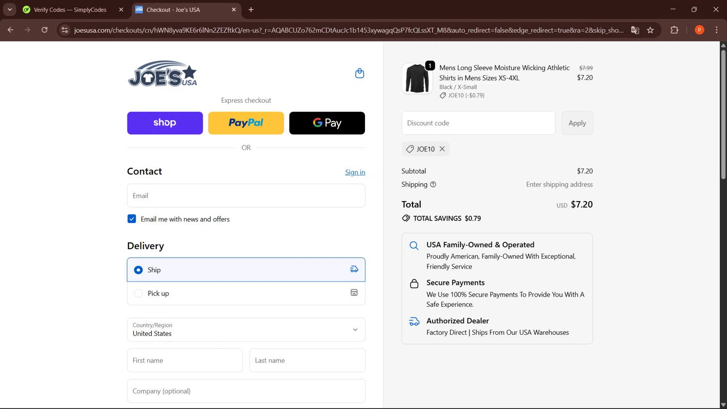Viewport: 727px width, 409px height.
Task: Click the total savings tag icon
Action: (406, 219)
